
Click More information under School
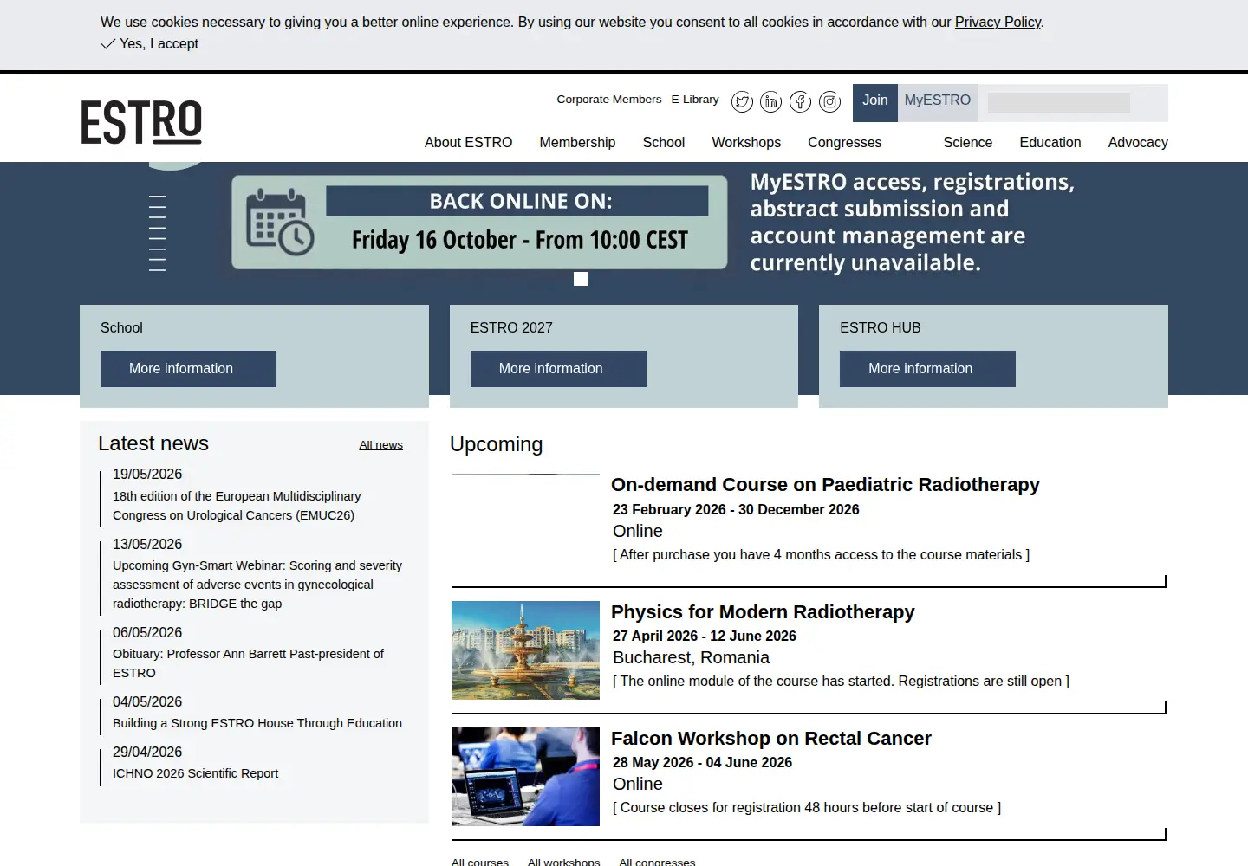[188, 369]
